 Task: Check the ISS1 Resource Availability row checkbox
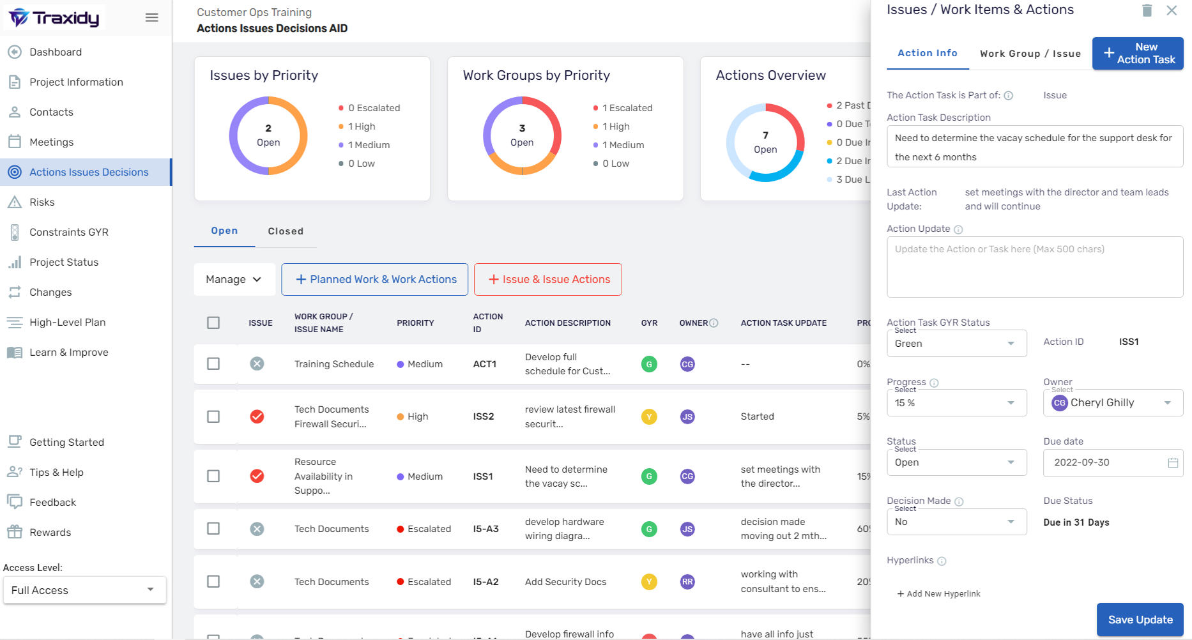tap(213, 476)
